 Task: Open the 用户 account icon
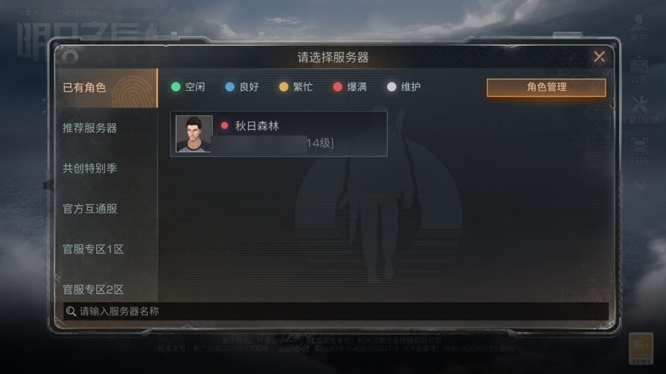click(638, 27)
